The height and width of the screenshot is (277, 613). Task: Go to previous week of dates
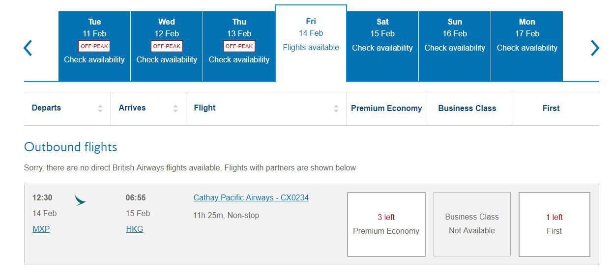28,48
